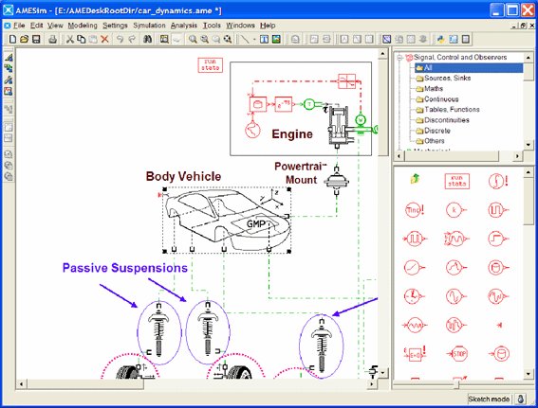Image resolution: width=538 pixels, height=408 pixels.
Task: Pick the sine wave source component
Action: [456, 296]
